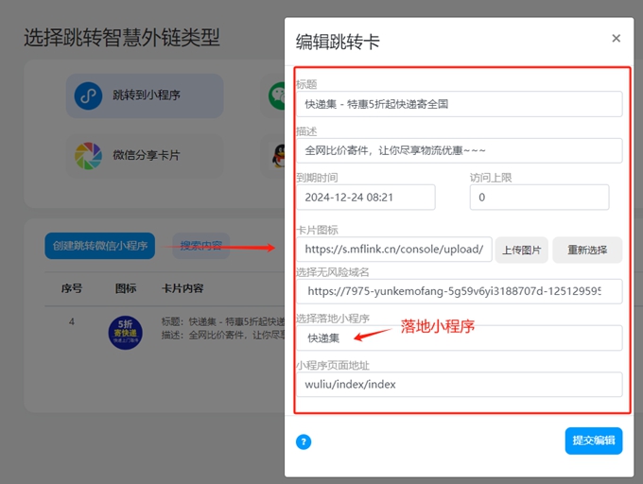Click the row number 4 cell
Screen dimensions: 643x484
(x=72, y=321)
